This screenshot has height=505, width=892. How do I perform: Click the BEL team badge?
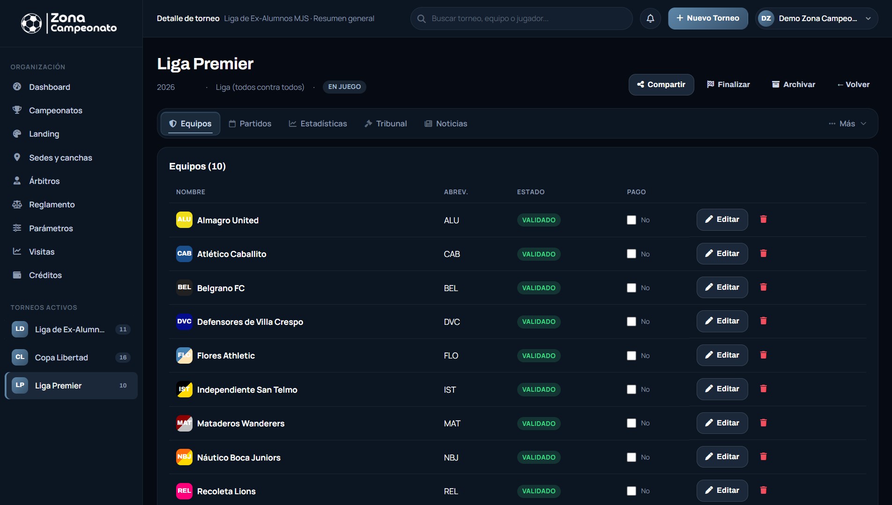[184, 287]
